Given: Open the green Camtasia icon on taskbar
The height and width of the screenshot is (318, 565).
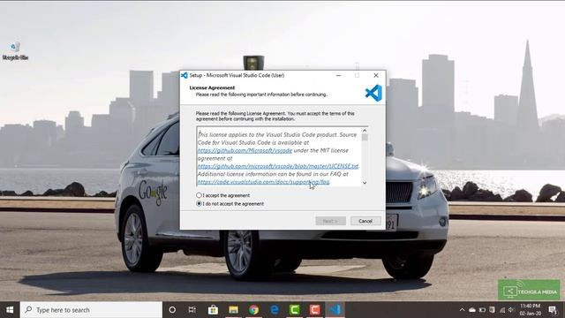Looking at the screenshot, I should pos(294,310).
